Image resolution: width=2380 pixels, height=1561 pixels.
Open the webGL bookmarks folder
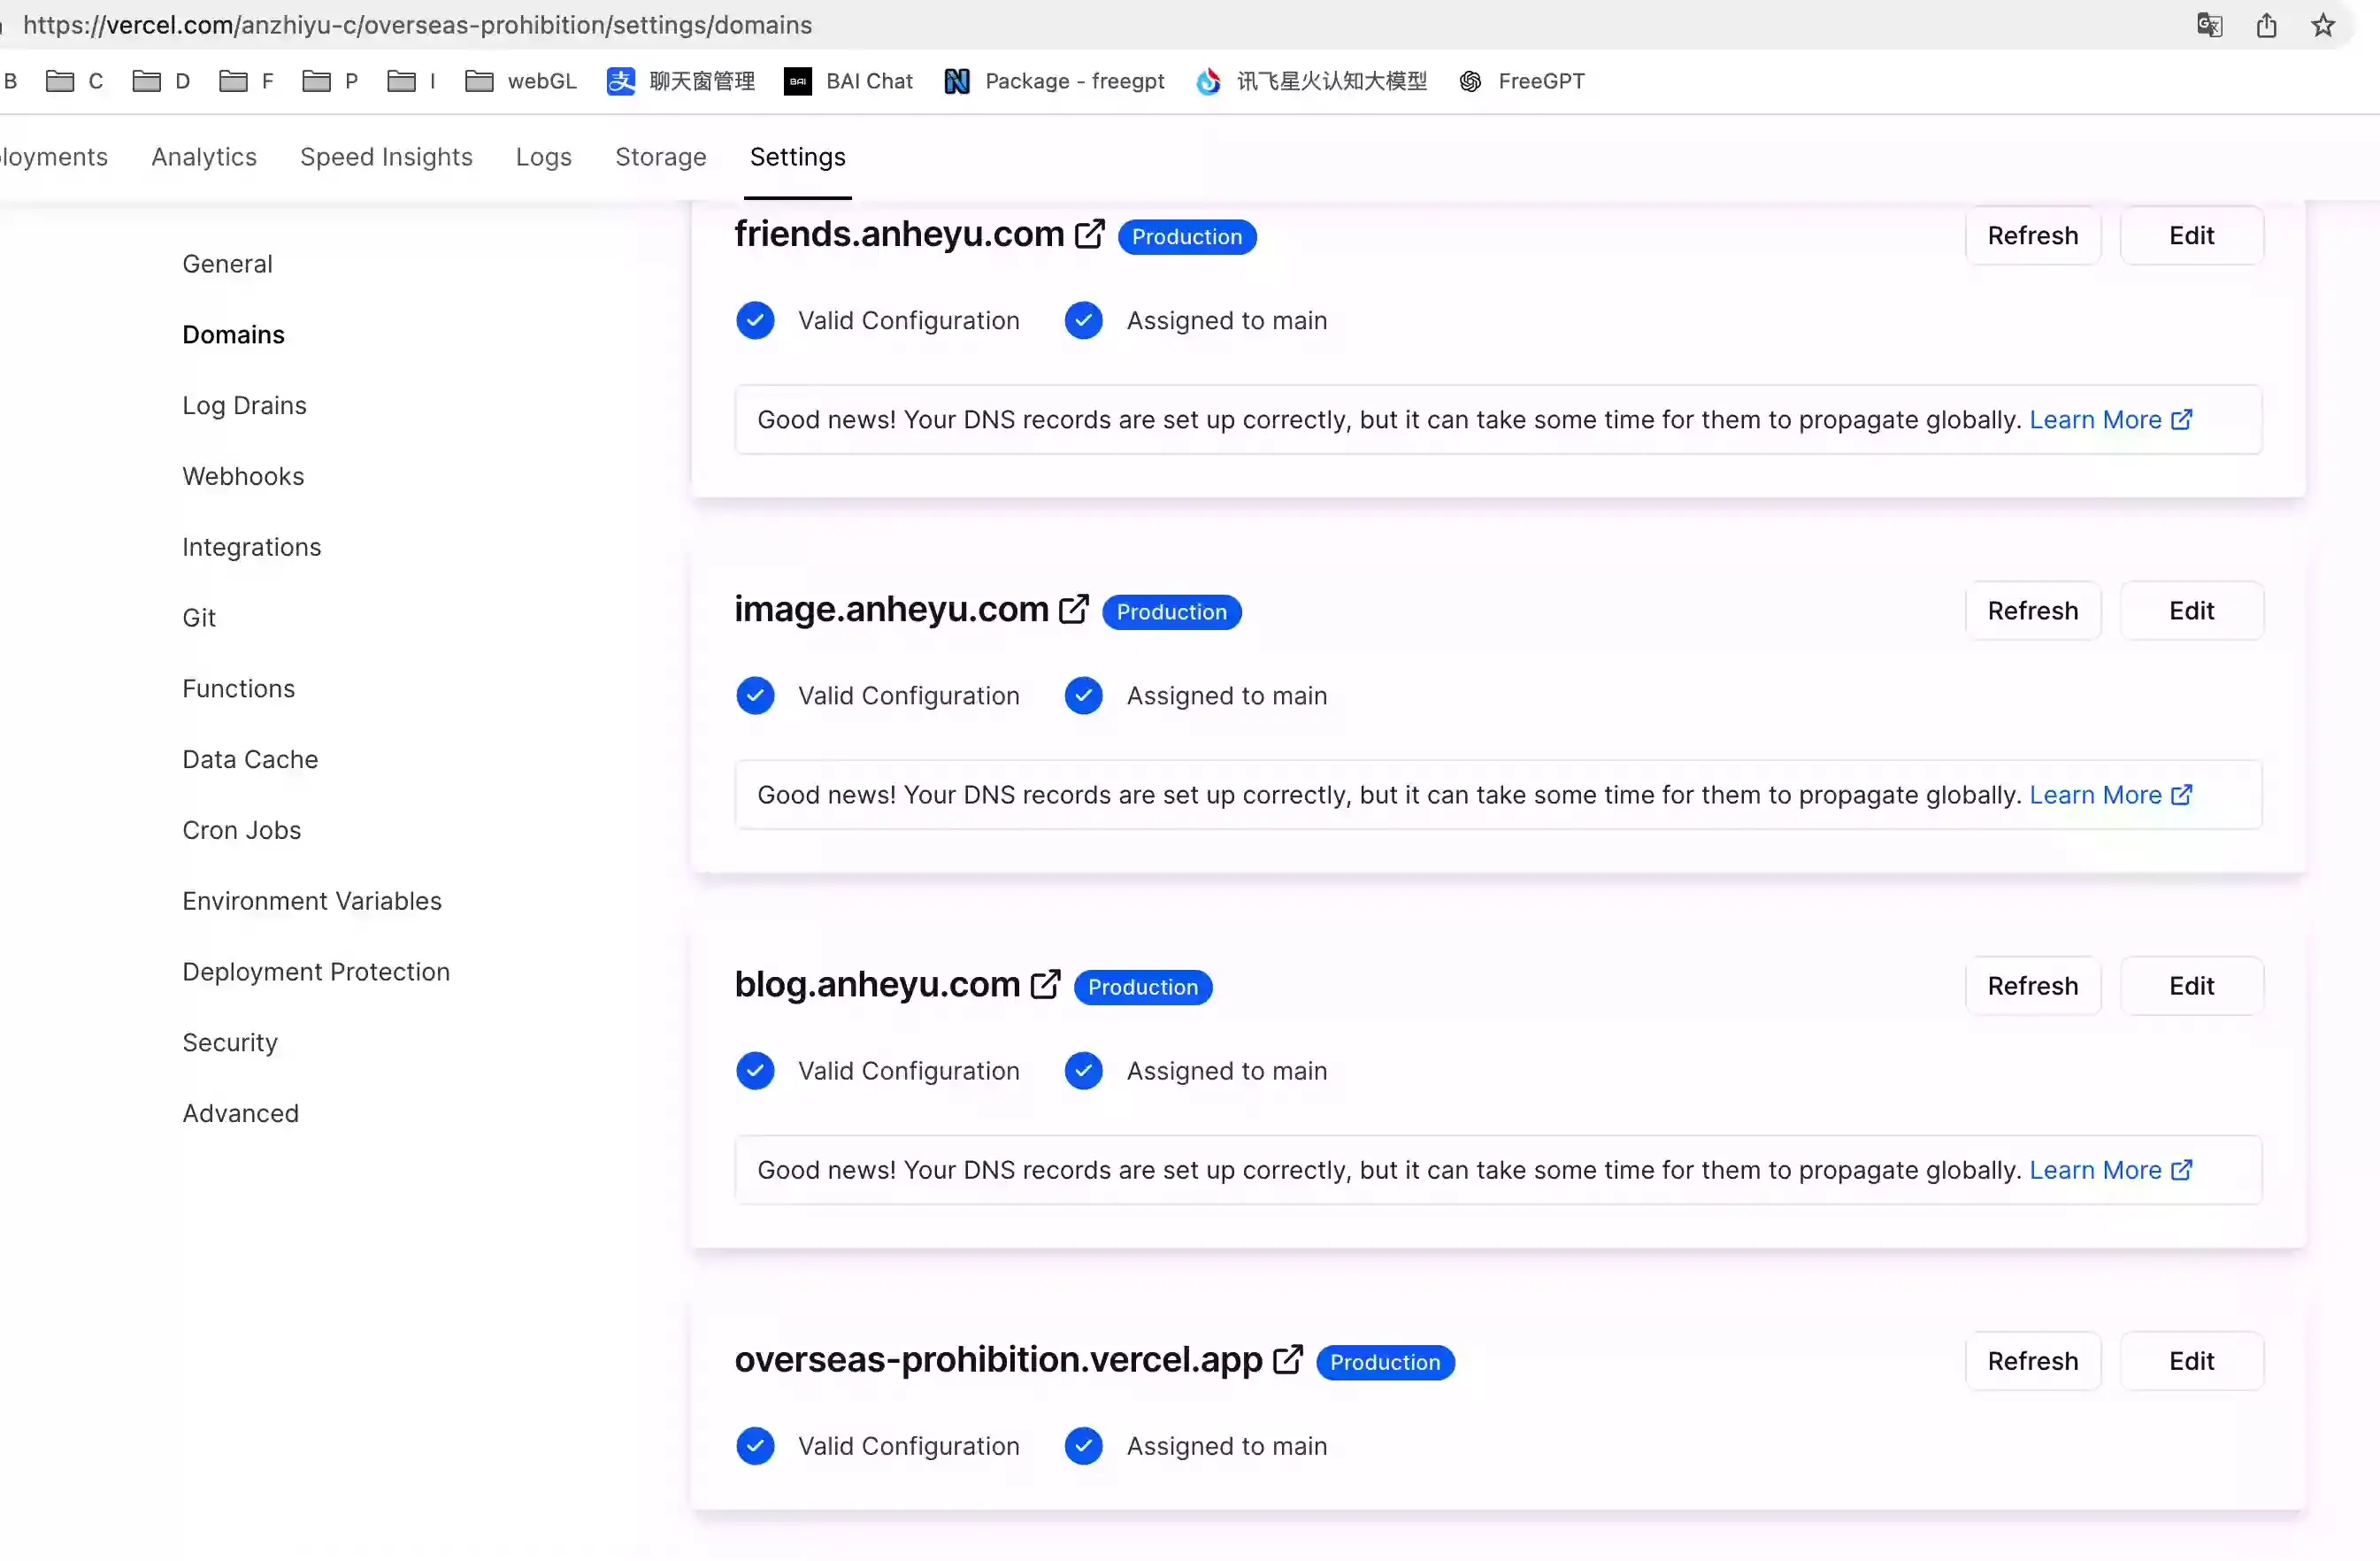521,81
